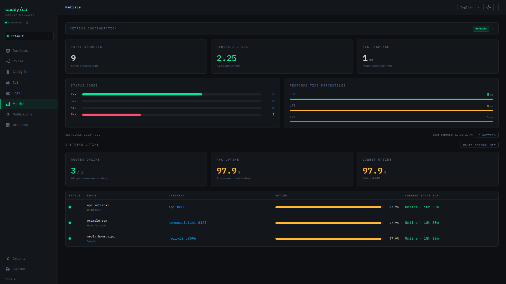Open the Caddyfile page
Screen dimensions: 506x284
[29, 72]
